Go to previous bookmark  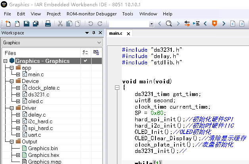point(205,24)
